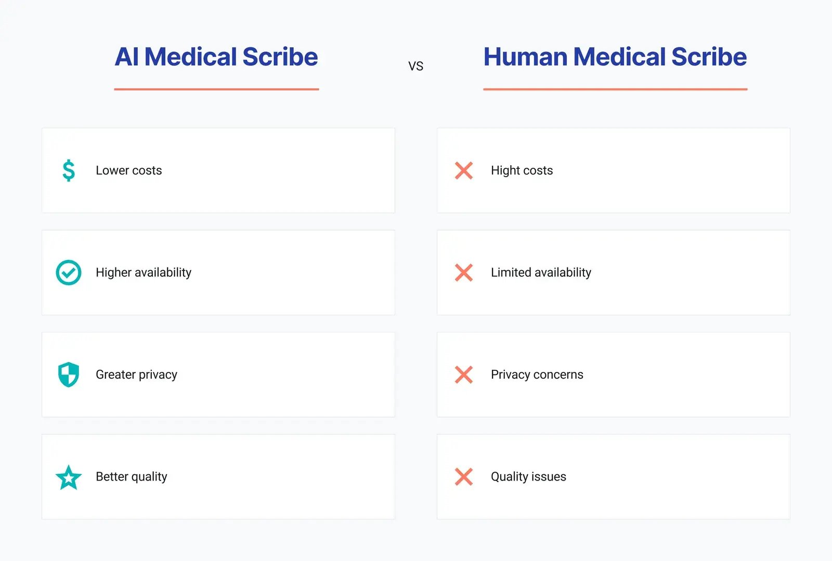The image size is (832, 561).
Task: Click the Limited availability text
Action: click(541, 273)
